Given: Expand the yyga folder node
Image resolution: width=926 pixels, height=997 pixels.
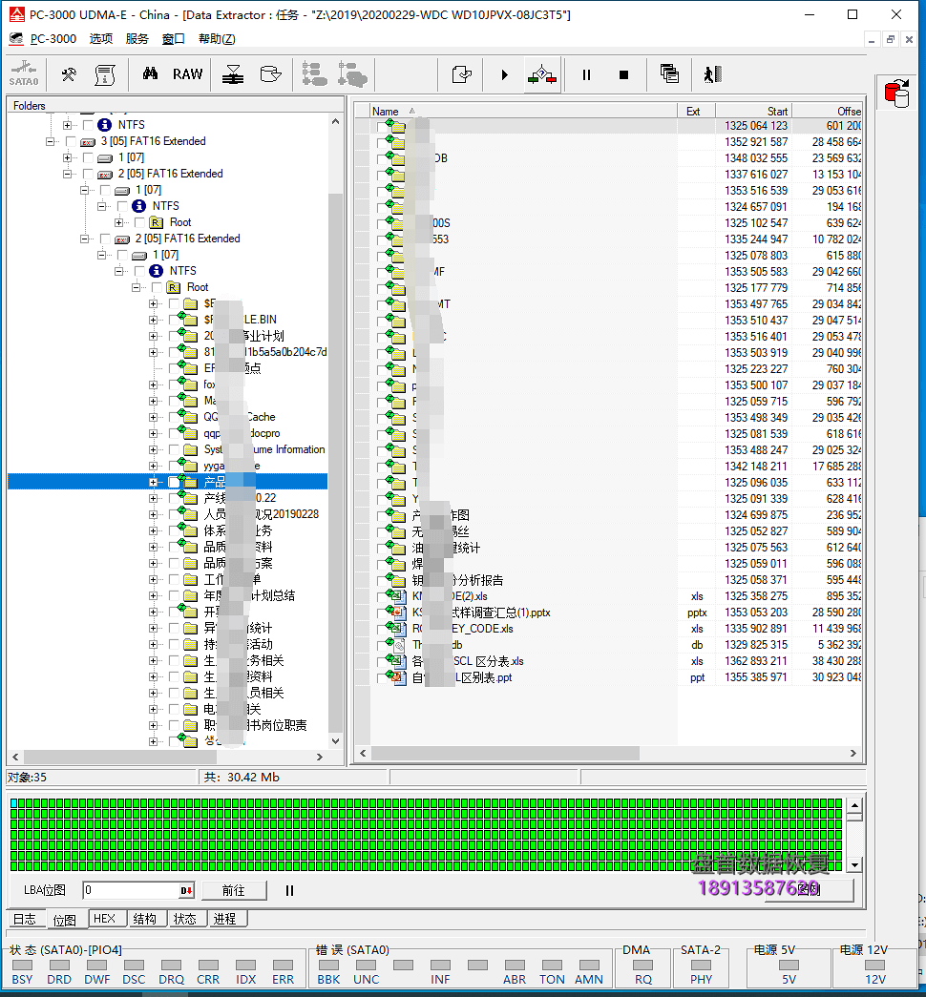Looking at the screenshot, I should pos(154,467).
